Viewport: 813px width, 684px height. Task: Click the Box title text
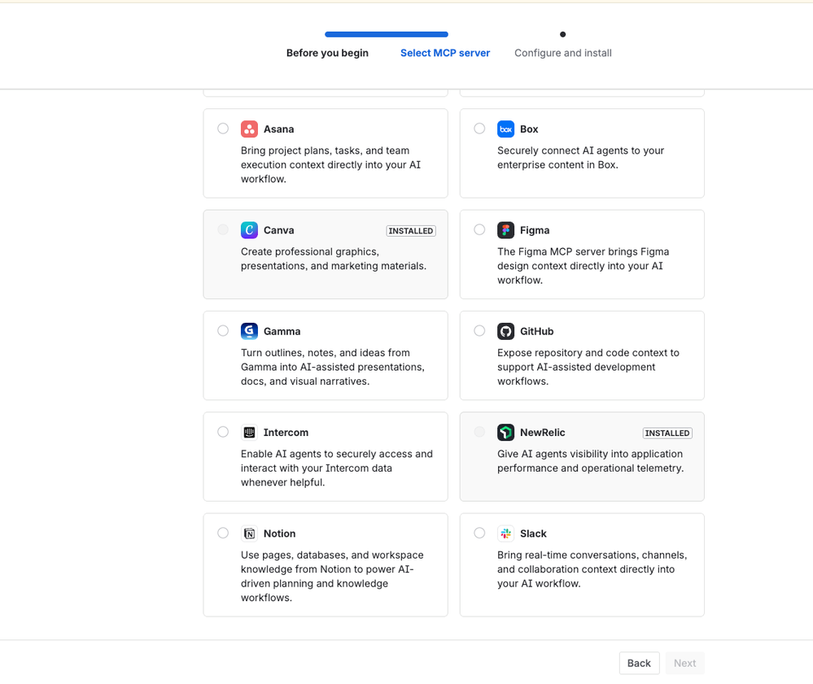pyautogui.click(x=529, y=129)
